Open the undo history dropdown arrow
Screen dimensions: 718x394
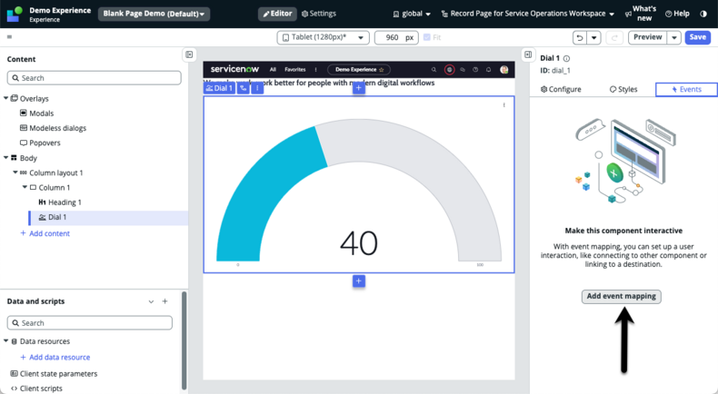593,37
